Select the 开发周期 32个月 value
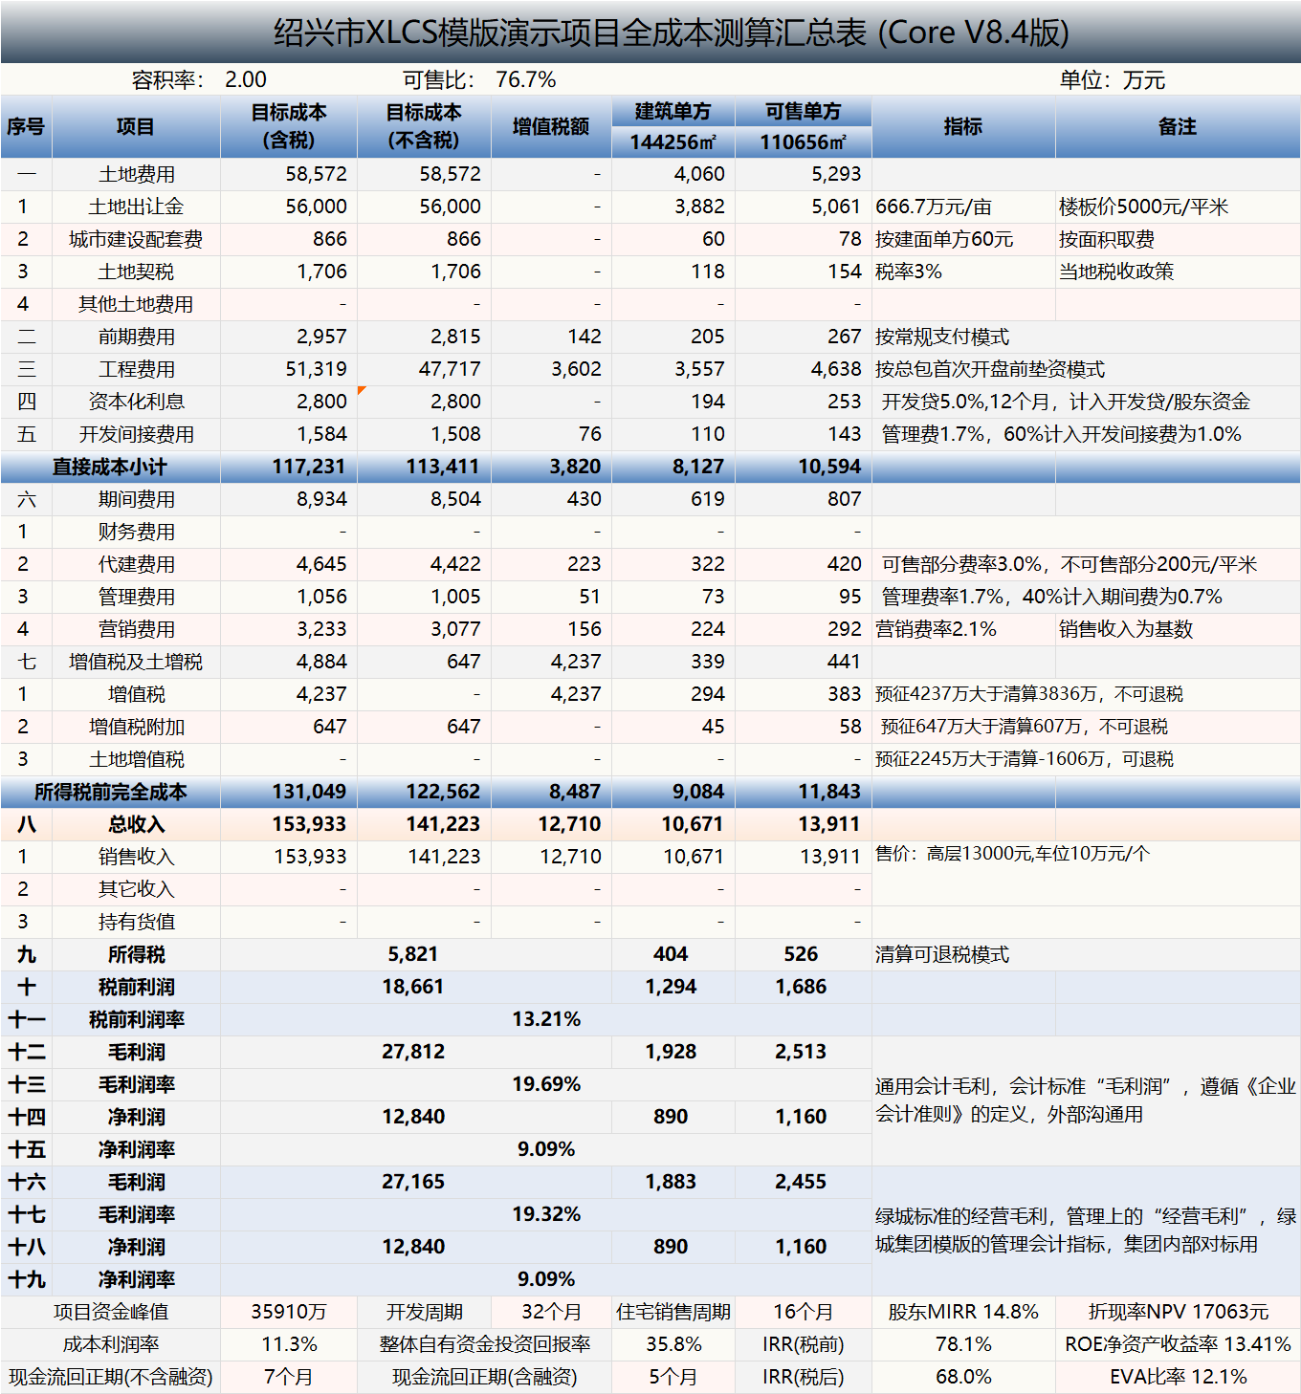Viewport: 1301px width, 1394px height. coord(551,1313)
